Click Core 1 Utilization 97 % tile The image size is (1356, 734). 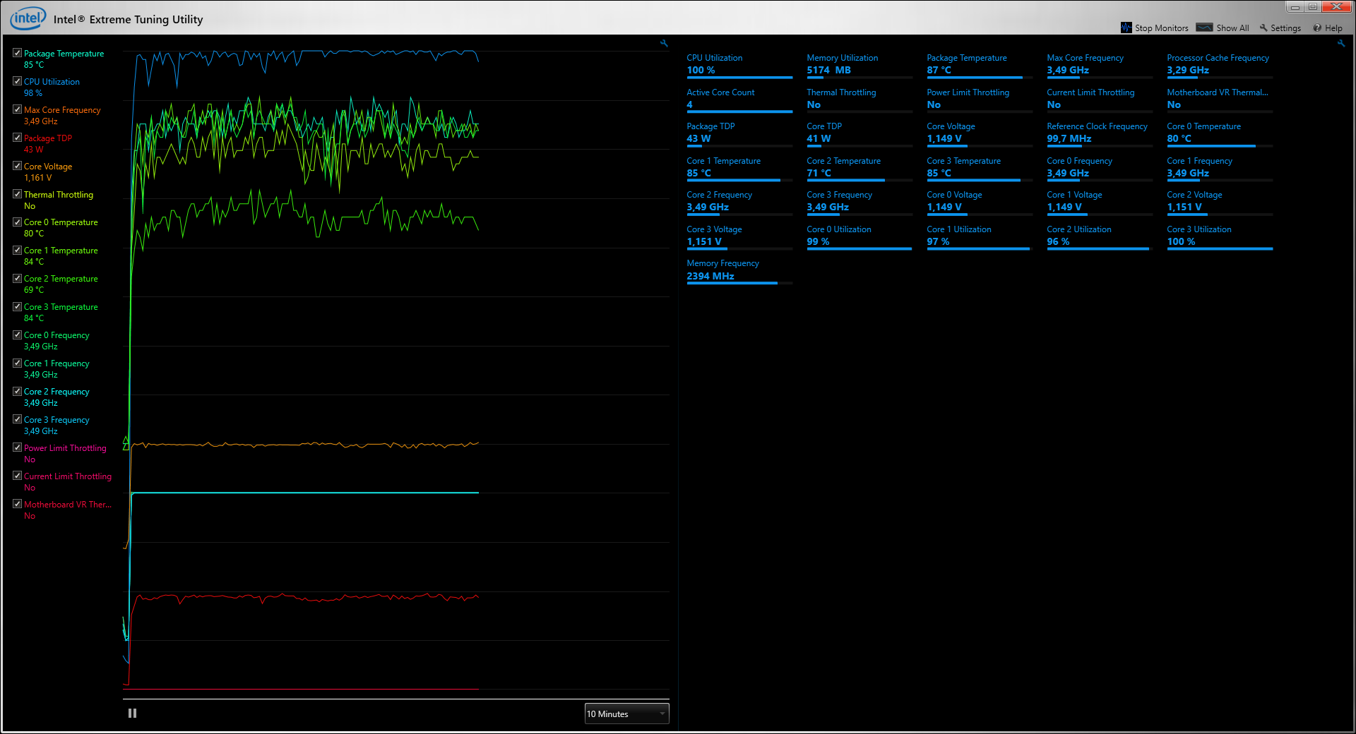point(980,236)
